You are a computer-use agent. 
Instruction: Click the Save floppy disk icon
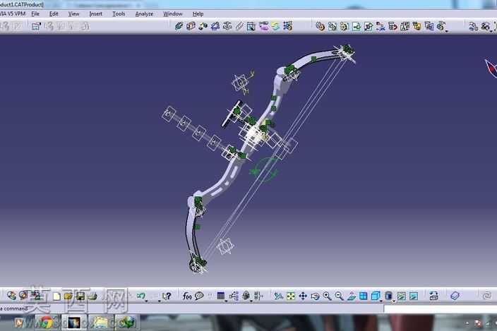[80, 296]
